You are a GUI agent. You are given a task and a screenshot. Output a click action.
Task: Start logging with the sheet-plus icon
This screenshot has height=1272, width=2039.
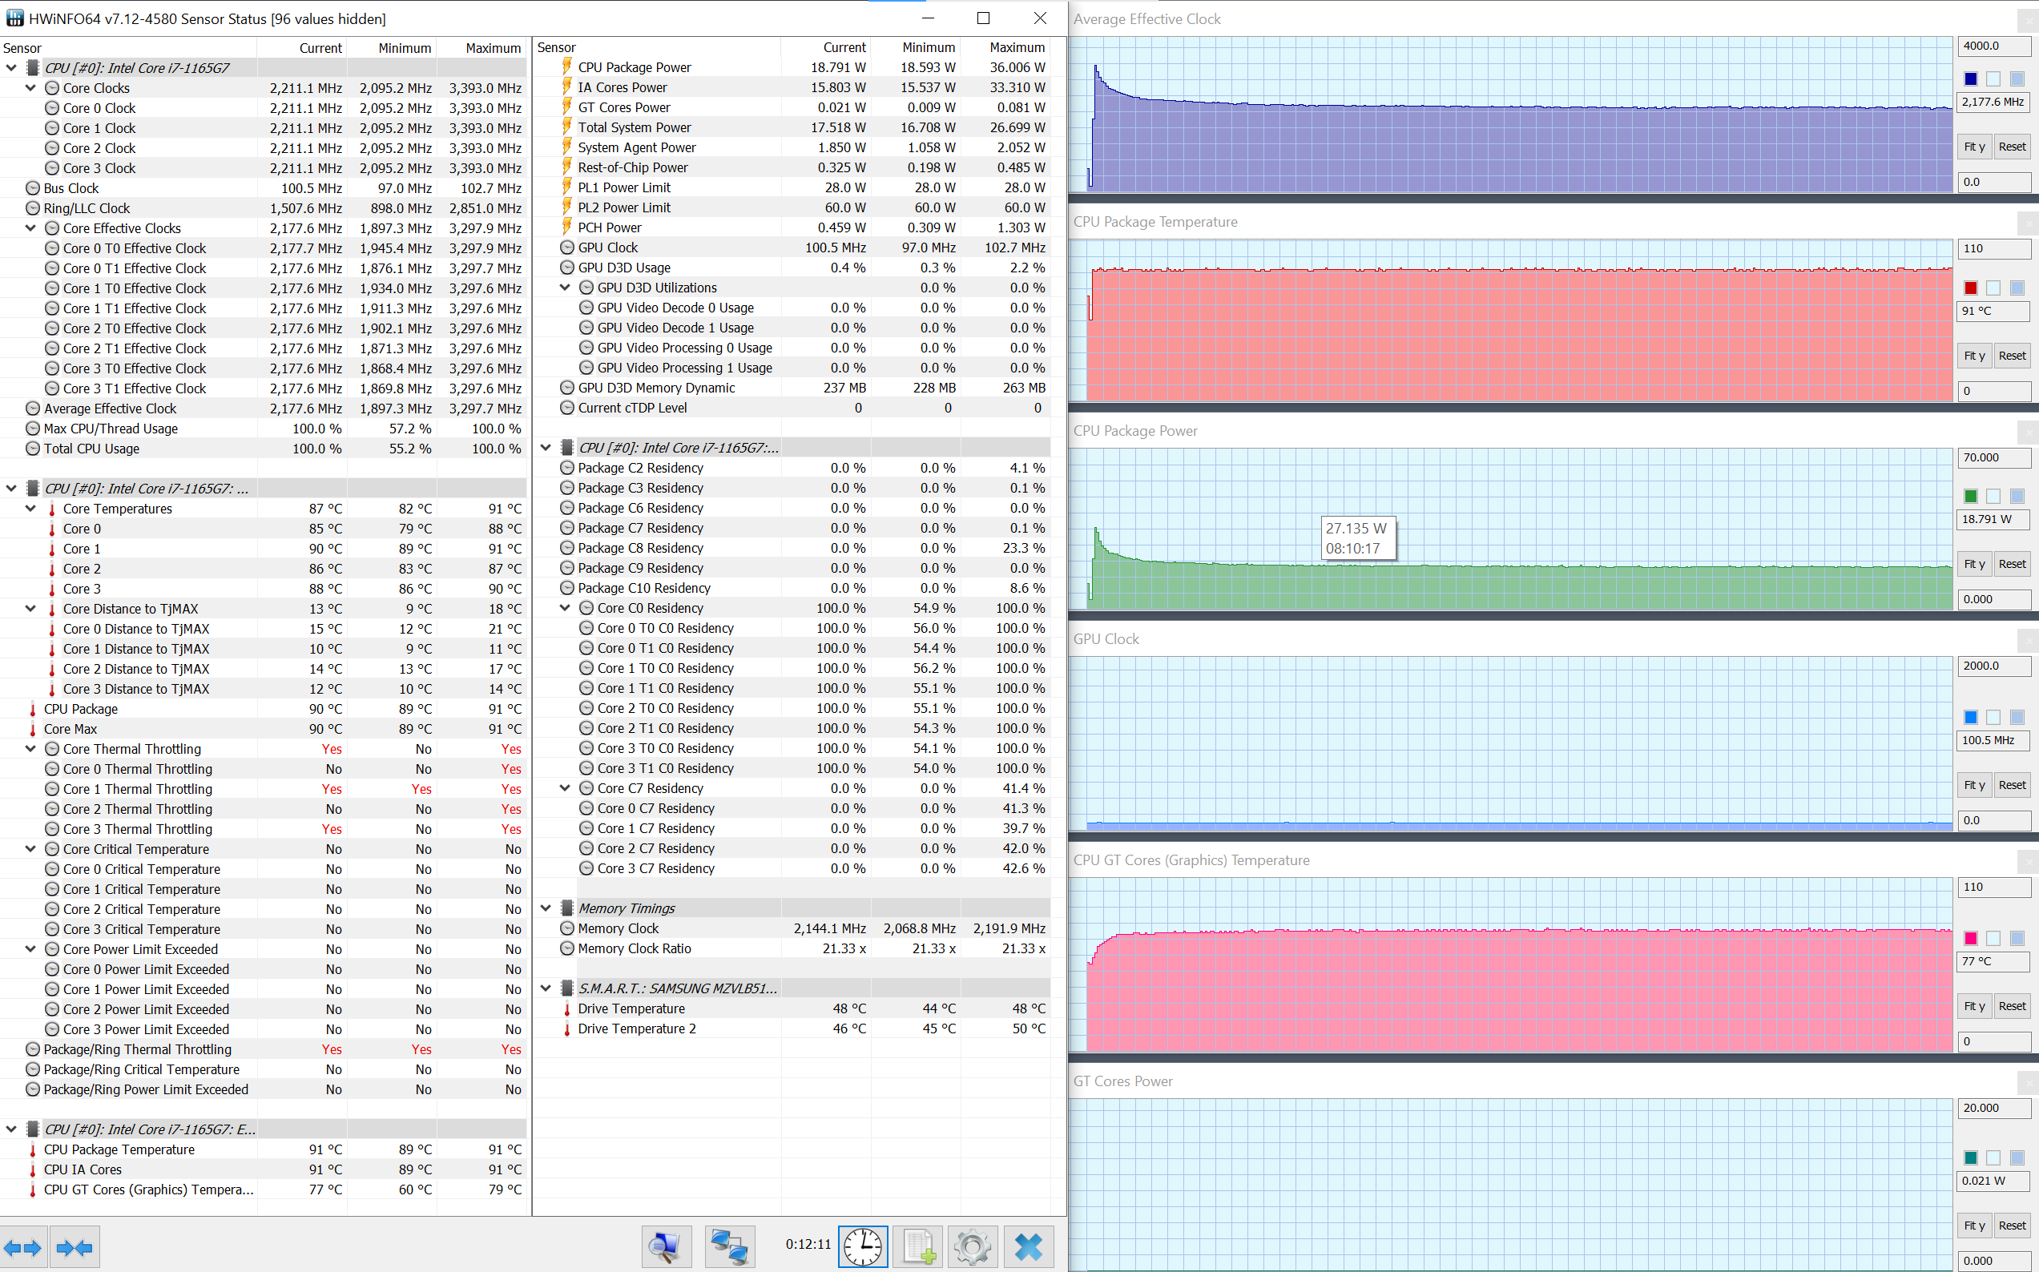coord(917,1246)
